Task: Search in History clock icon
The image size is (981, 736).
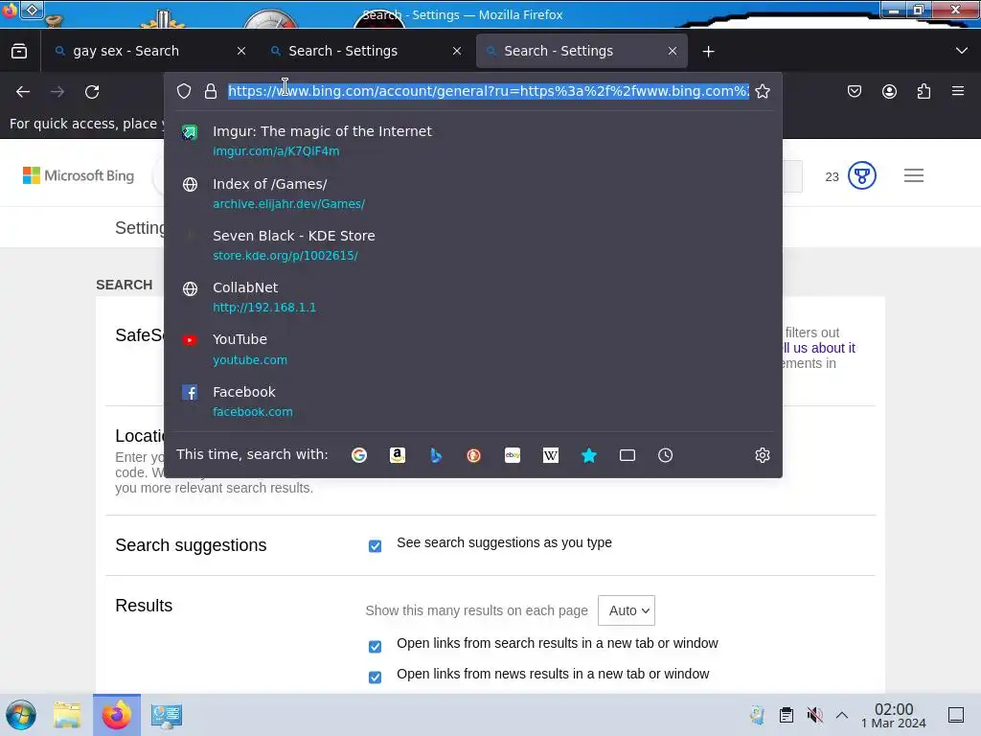Action: click(665, 455)
